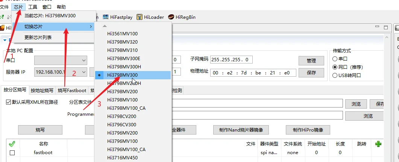Click the 开始地址 column header
The height and width of the screenshot is (162, 399).
coord(316,144)
